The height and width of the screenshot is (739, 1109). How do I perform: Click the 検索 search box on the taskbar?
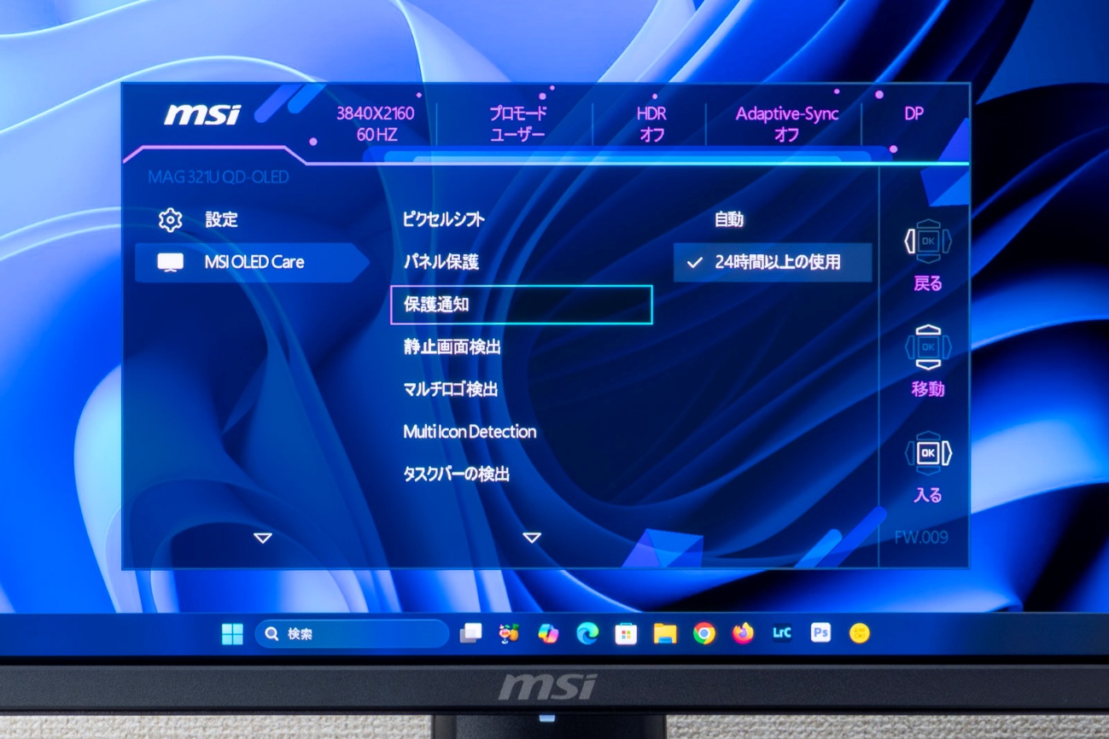pyautogui.click(x=352, y=634)
